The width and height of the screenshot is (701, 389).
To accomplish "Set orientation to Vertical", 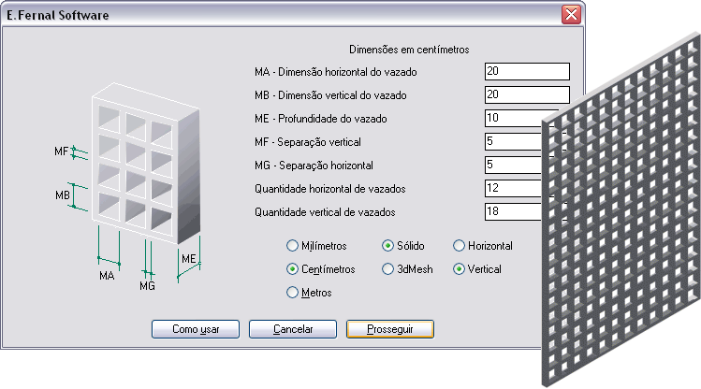I will [x=459, y=269].
